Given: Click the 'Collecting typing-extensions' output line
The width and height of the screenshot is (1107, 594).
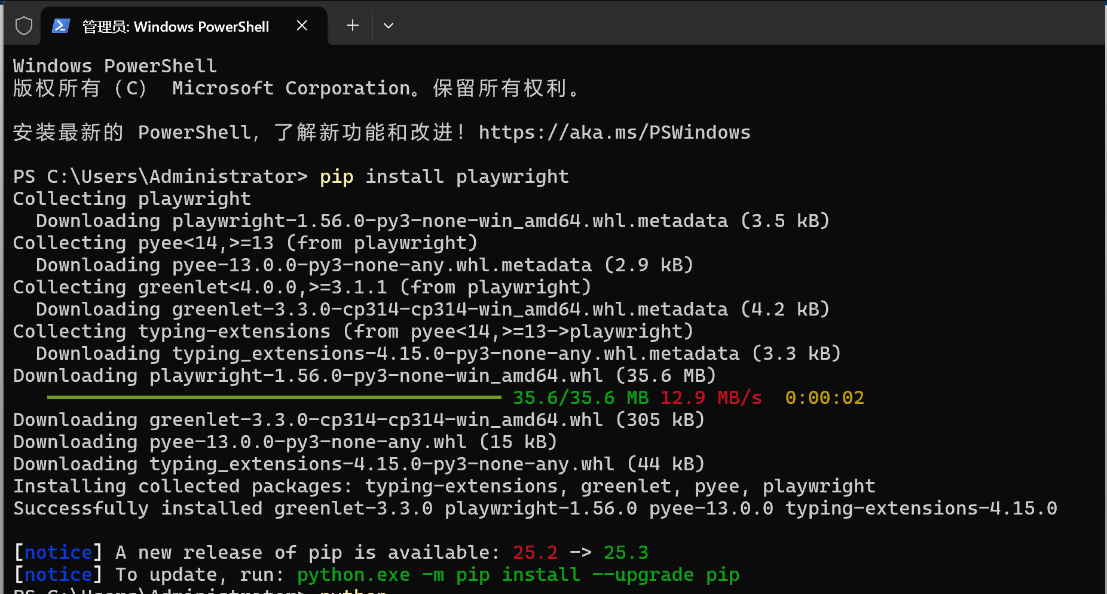Looking at the screenshot, I should coord(353,332).
